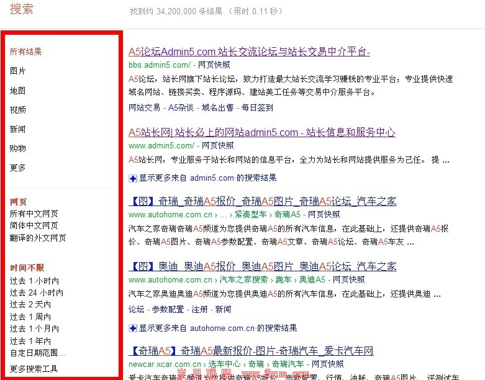The height and width of the screenshot is (380, 485).
Task: Select 所有结果 in the sidebar
Action: [x=25, y=52]
